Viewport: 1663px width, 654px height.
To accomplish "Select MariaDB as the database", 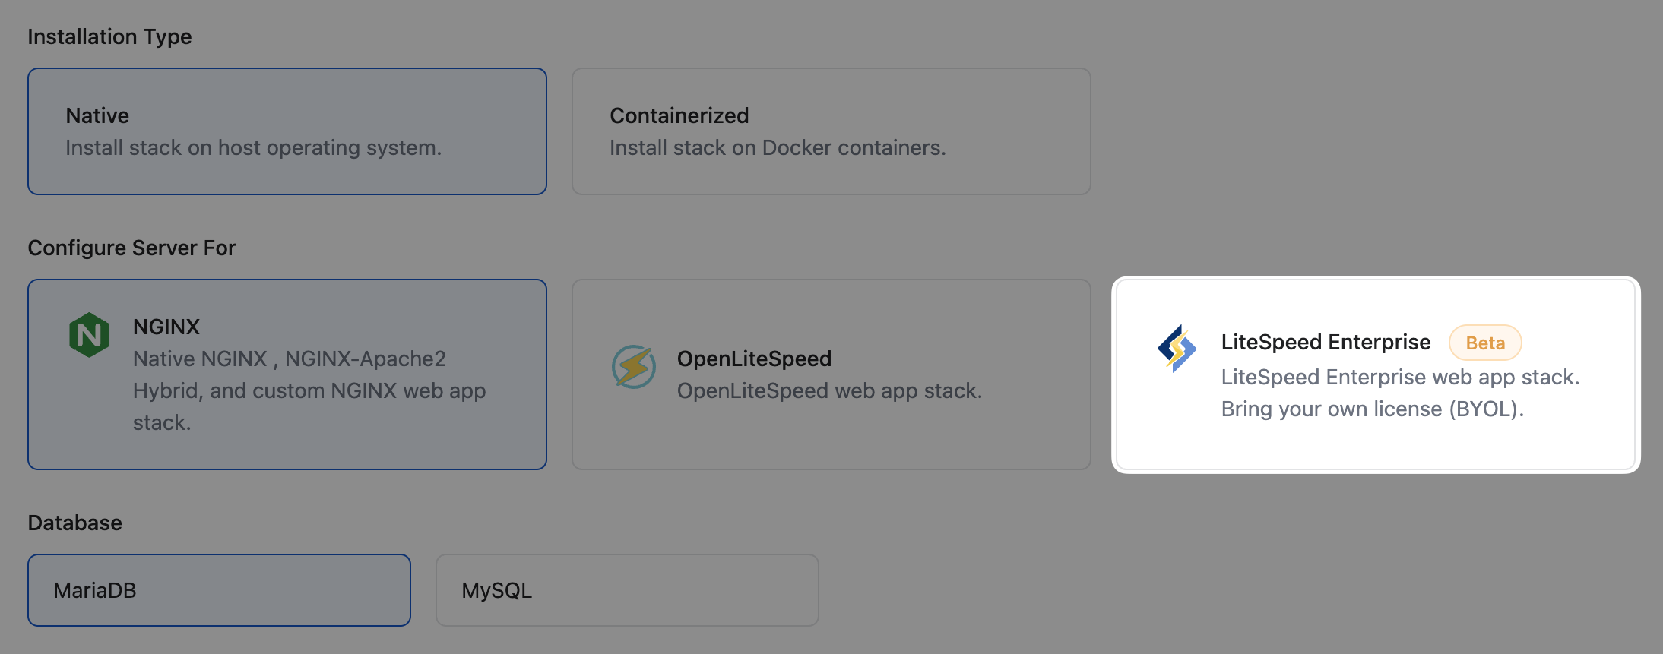I will [219, 590].
